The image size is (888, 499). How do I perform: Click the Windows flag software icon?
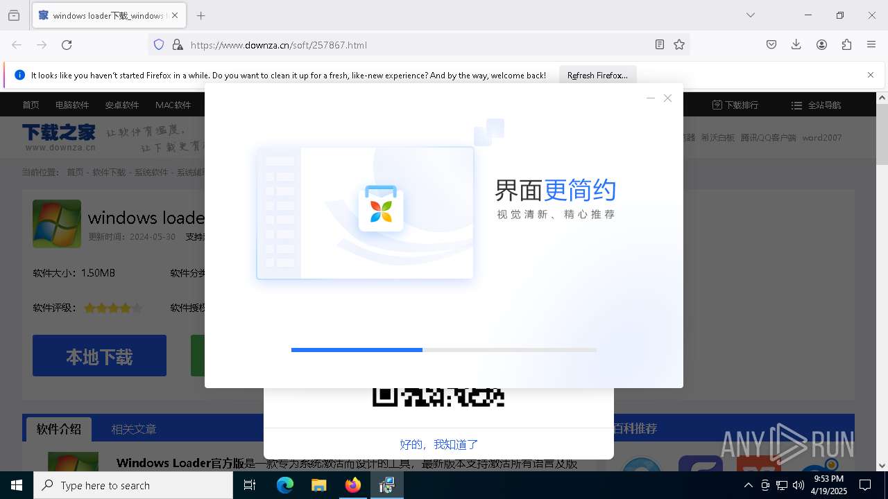pyautogui.click(x=57, y=224)
